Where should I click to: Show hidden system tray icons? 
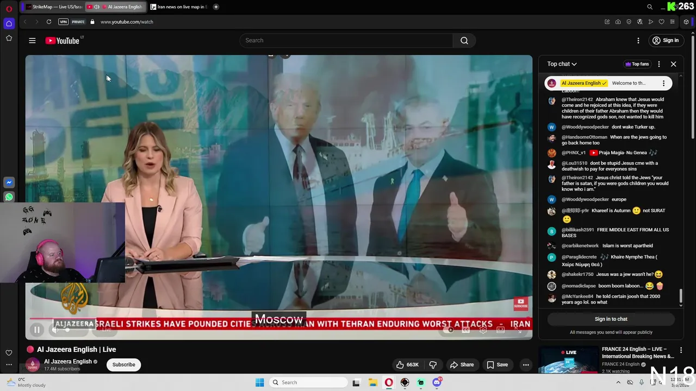618,382
